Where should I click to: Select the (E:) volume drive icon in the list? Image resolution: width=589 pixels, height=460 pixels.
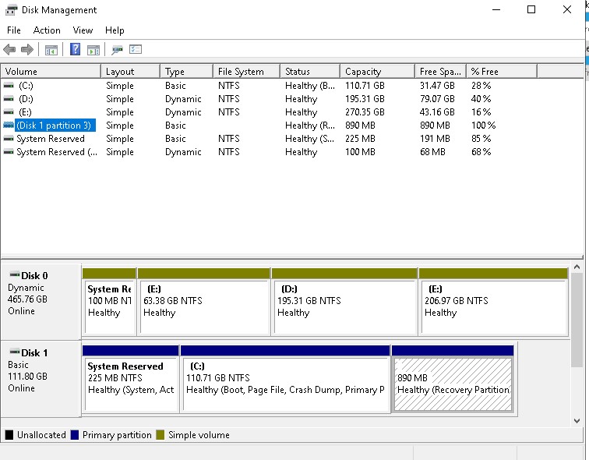click(x=9, y=112)
